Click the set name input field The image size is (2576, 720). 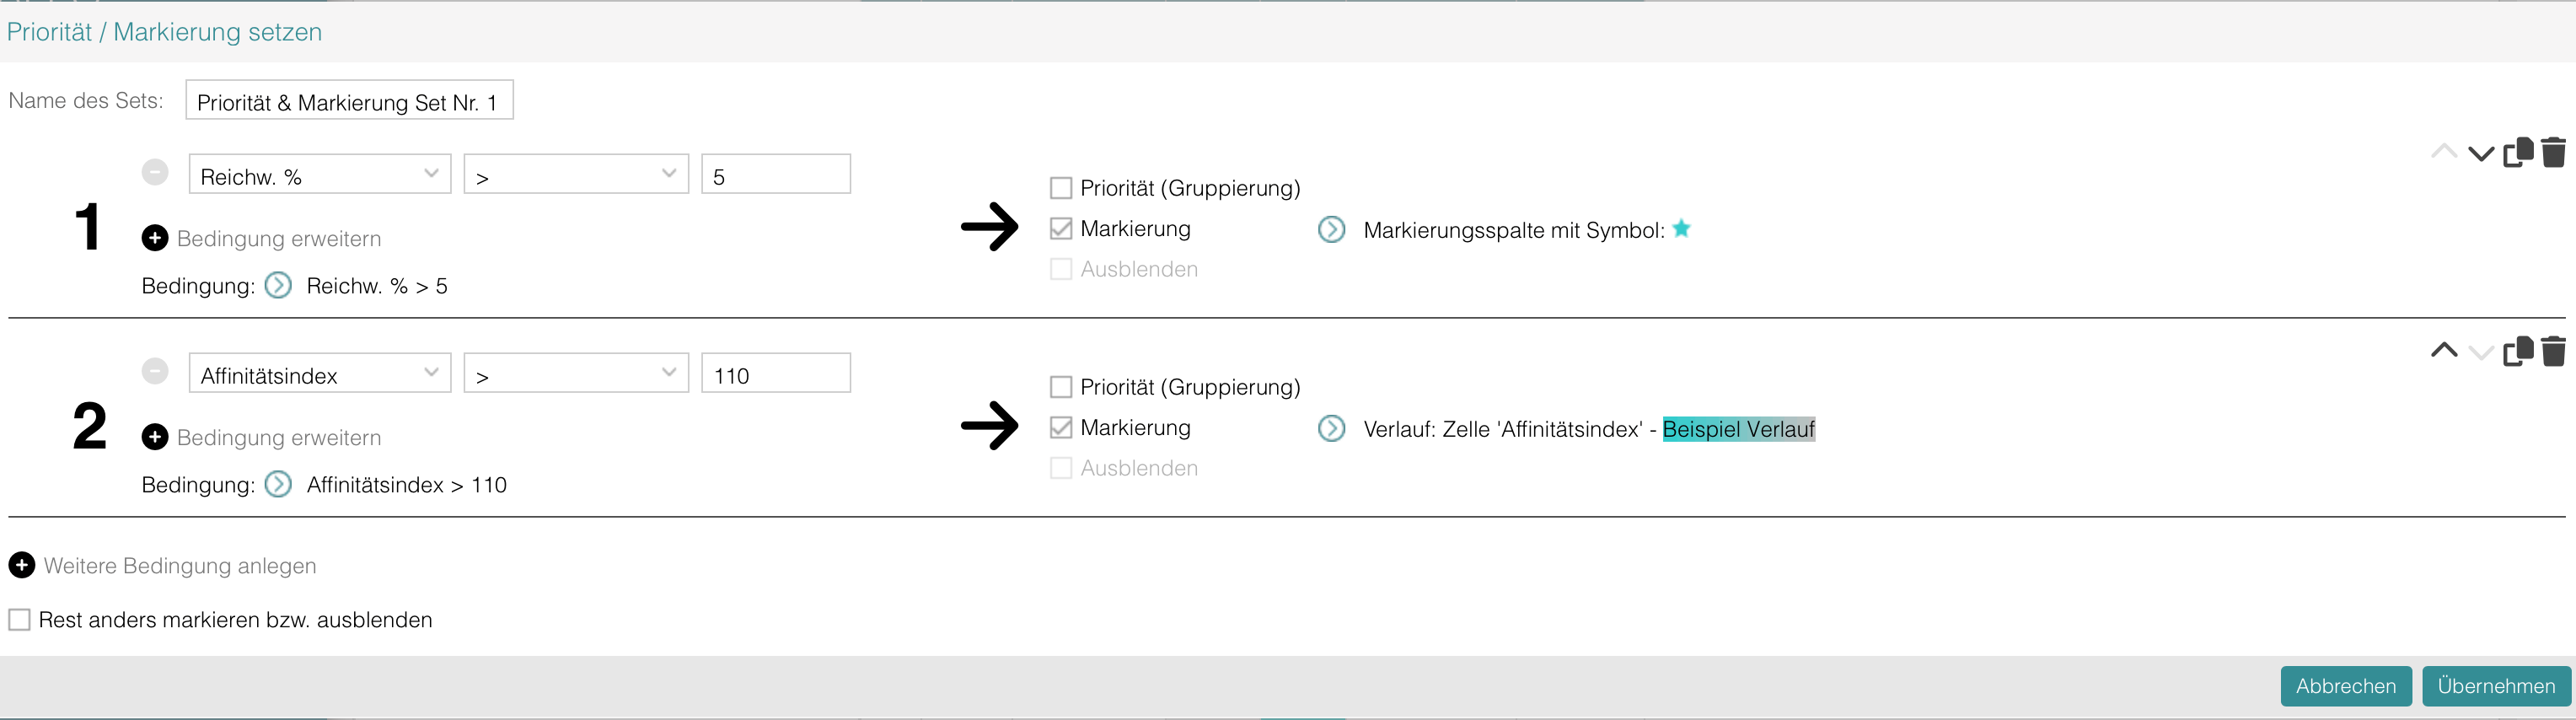pos(348,100)
